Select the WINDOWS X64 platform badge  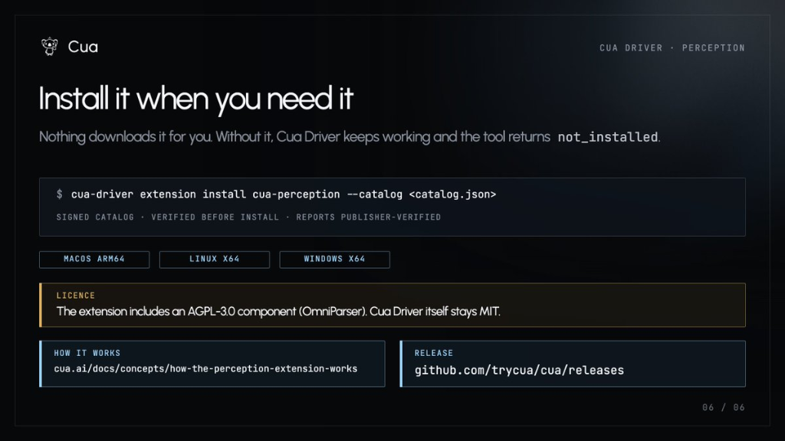coord(334,259)
